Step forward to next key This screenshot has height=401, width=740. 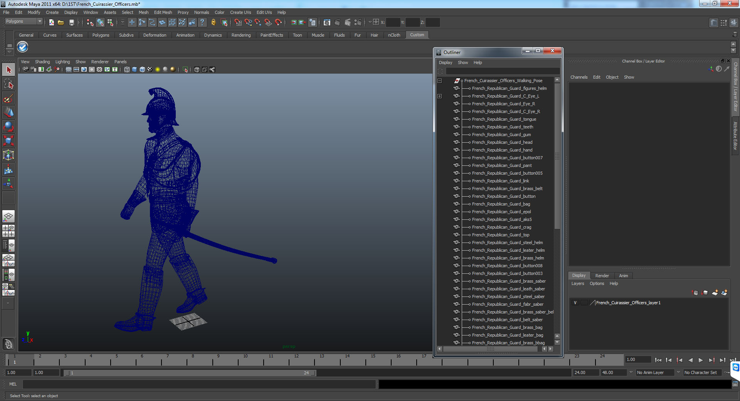711,360
